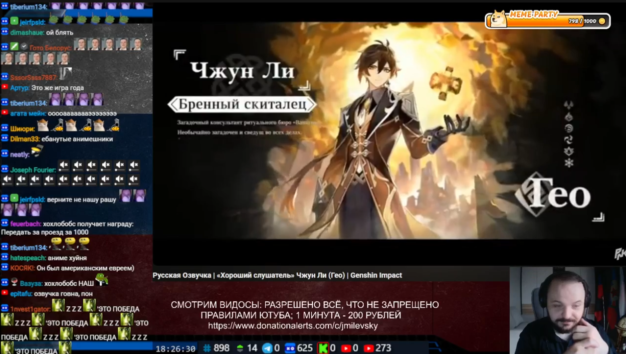
Task: Click the large Гео element label
Action: pos(559,193)
